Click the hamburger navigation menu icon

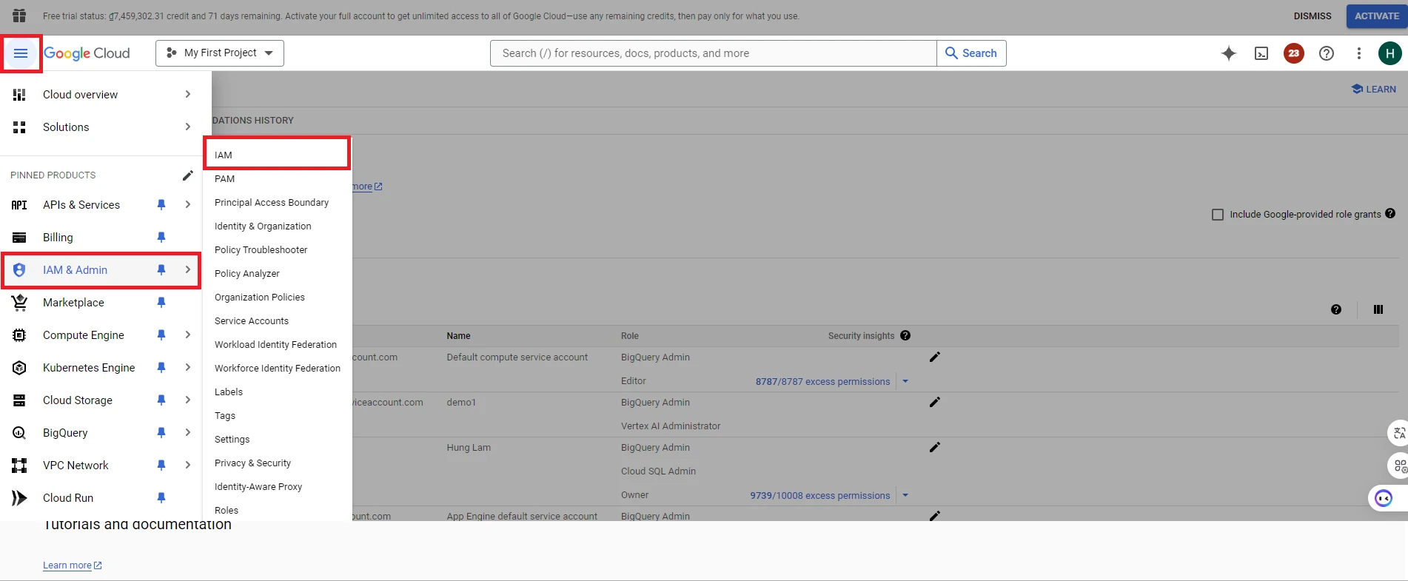point(21,53)
